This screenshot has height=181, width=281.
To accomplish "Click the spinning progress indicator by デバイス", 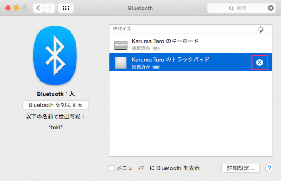I will click(x=260, y=29).
